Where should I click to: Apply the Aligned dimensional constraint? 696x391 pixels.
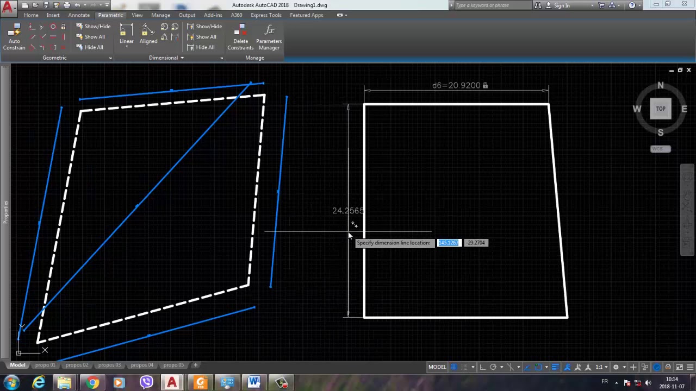pyautogui.click(x=148, y=35)
